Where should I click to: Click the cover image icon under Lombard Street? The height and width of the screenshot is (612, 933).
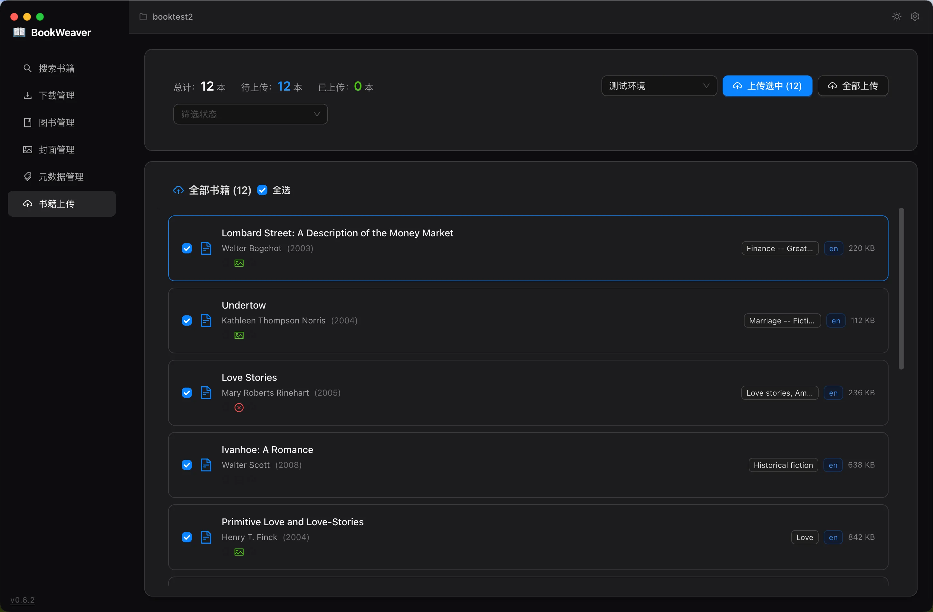coord(239,263)
